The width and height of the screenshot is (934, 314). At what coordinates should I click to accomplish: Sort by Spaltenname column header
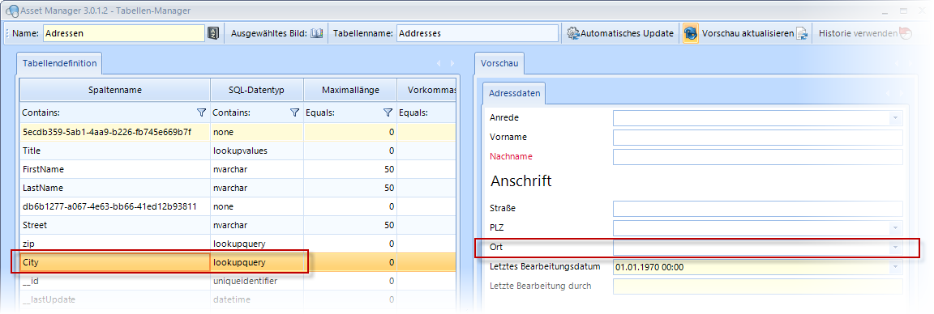coord(115,91)
